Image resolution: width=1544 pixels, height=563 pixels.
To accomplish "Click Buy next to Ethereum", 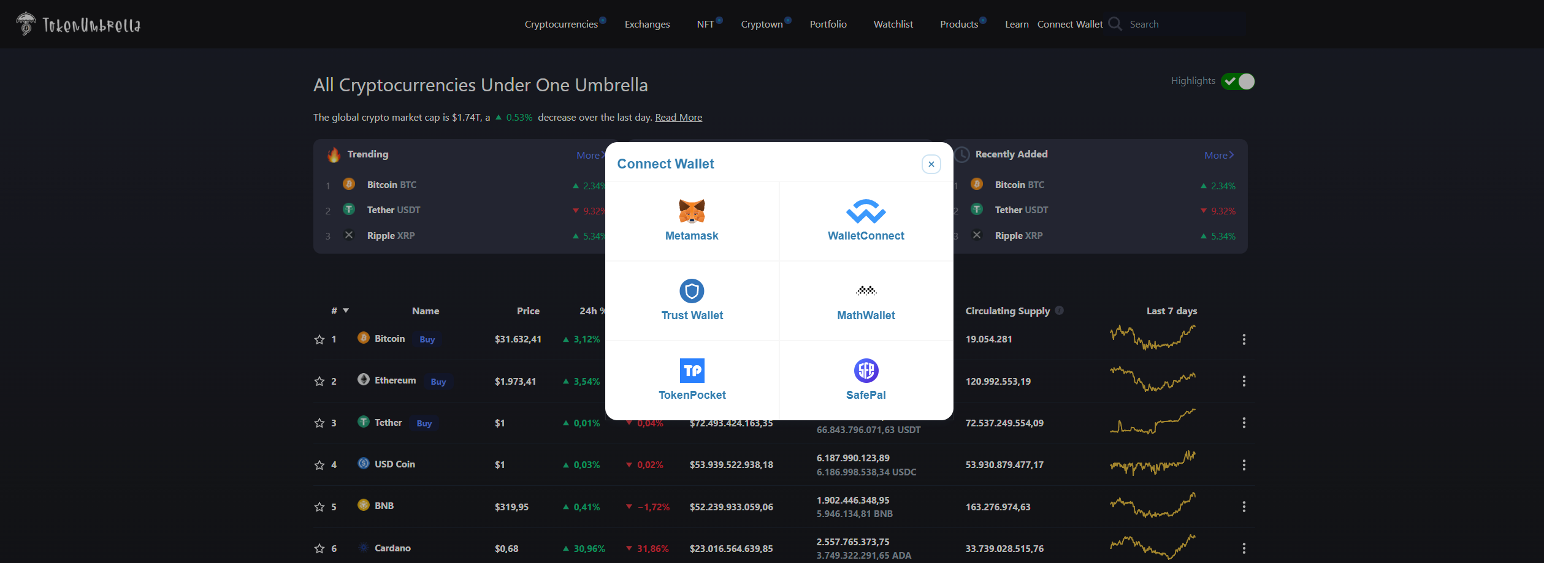I will coord(438,382).
